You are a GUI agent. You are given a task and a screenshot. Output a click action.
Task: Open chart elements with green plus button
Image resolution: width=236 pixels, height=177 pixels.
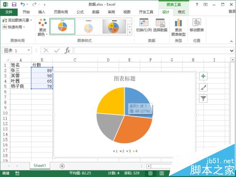203,76
